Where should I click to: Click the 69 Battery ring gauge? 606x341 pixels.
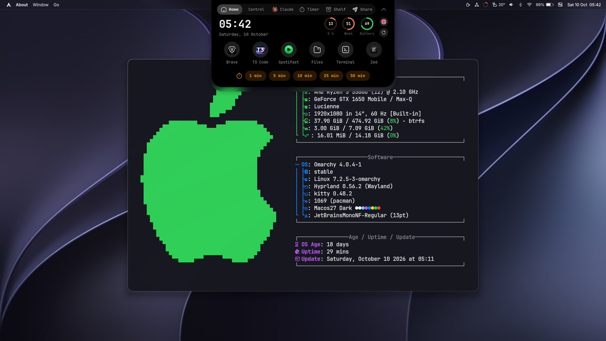pos(367,24)
